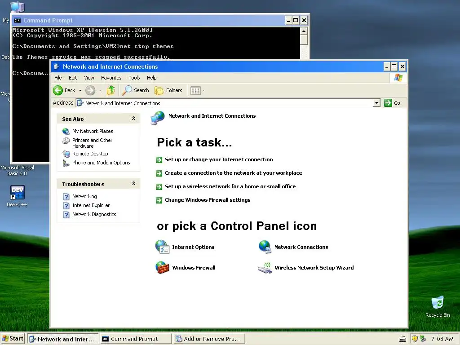Click the Network Diagnostics question icon
Image resolution: width=460 pixels, height=345 pixels.
(66, 215)
